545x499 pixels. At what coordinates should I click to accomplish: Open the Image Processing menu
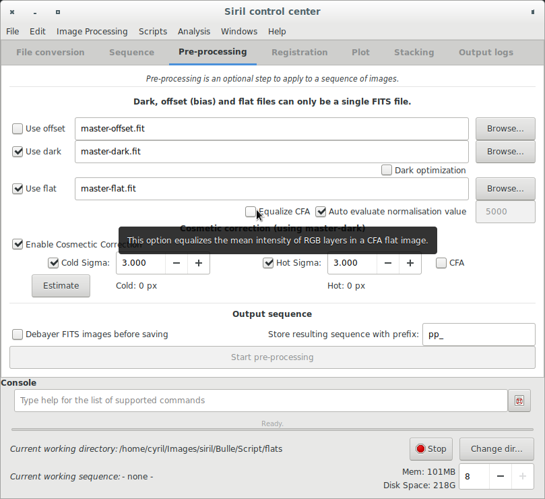tap(92, 32)
